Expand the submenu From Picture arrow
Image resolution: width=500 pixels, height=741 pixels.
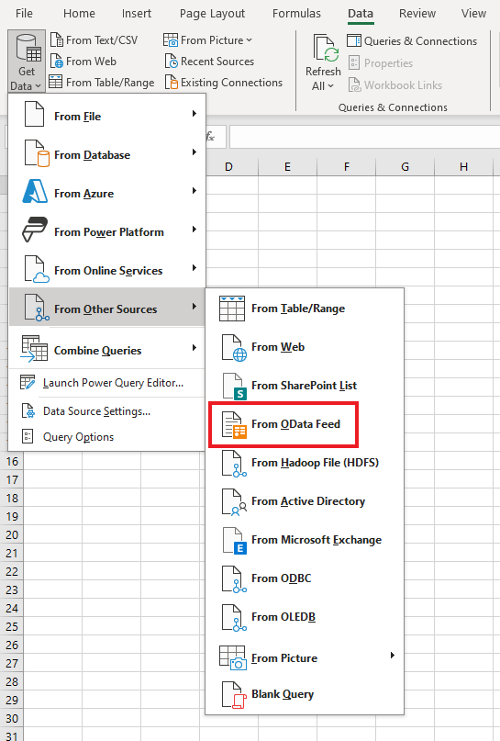pyautogui.click(x=393, y=655)
